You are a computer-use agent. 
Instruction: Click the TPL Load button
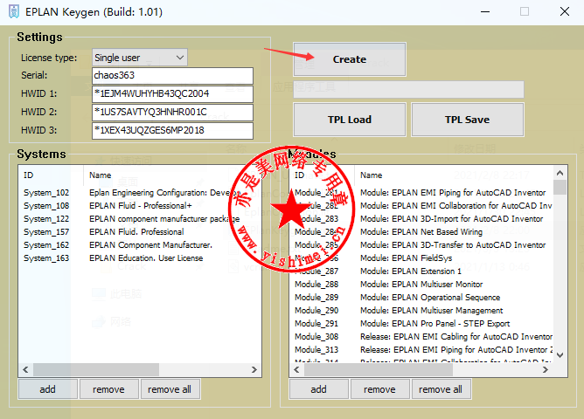point(350,120)
